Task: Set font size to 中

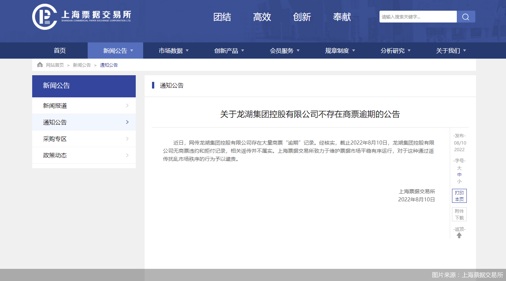Action: [x=459, y=175]
